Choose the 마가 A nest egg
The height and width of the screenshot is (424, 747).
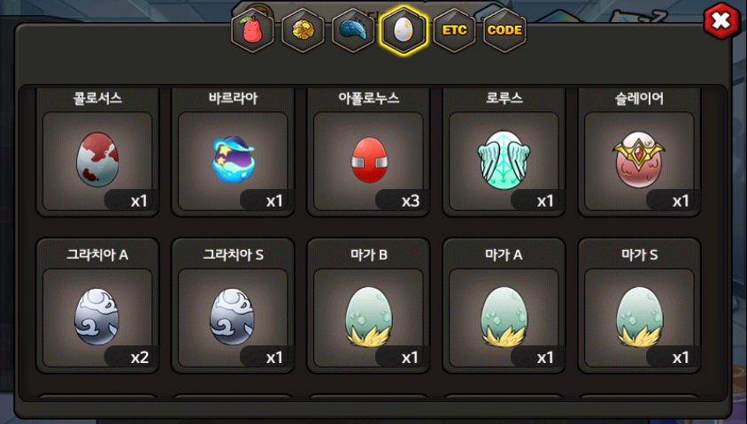504,317
